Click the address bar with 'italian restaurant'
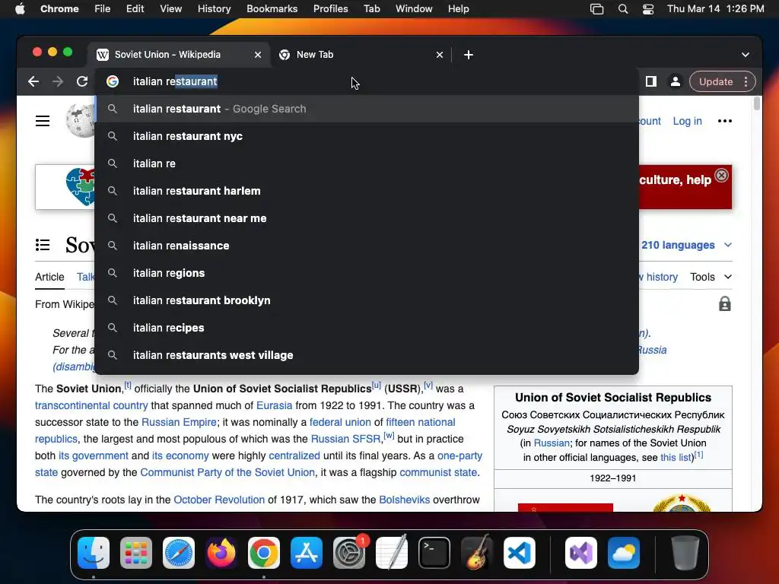The image size is (779, 584). [x=367, y=81]
